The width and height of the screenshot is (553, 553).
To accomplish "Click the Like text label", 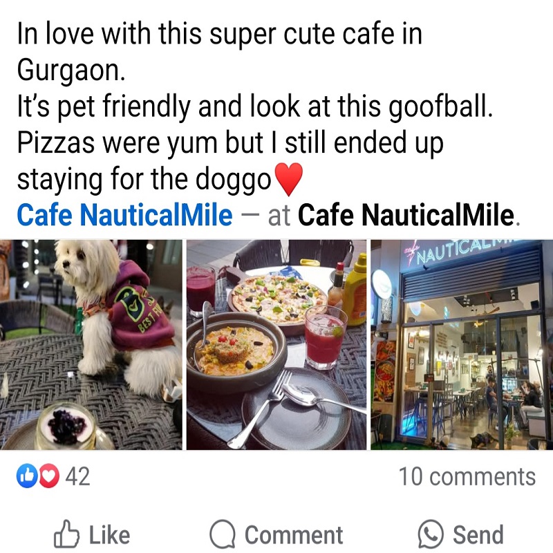I will click(x=110, y=535).
